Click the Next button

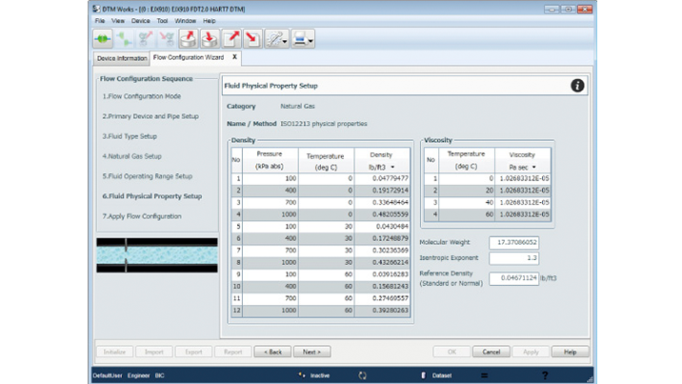(311, 352)
